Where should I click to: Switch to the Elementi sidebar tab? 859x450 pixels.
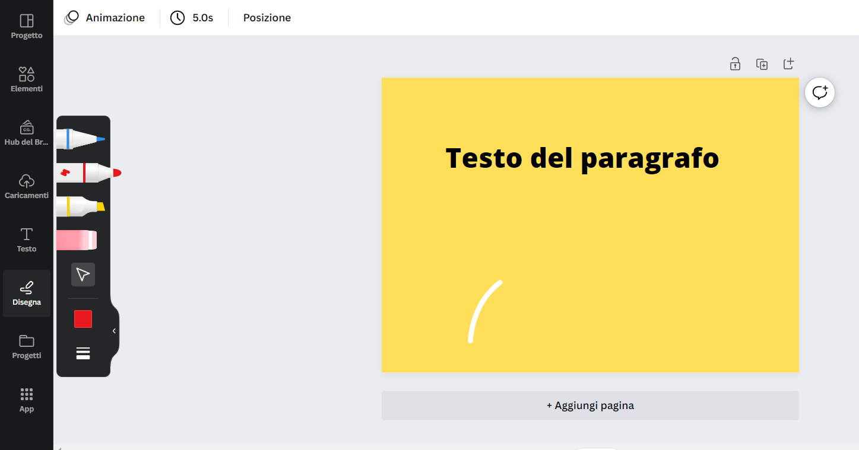coord(27,79)
